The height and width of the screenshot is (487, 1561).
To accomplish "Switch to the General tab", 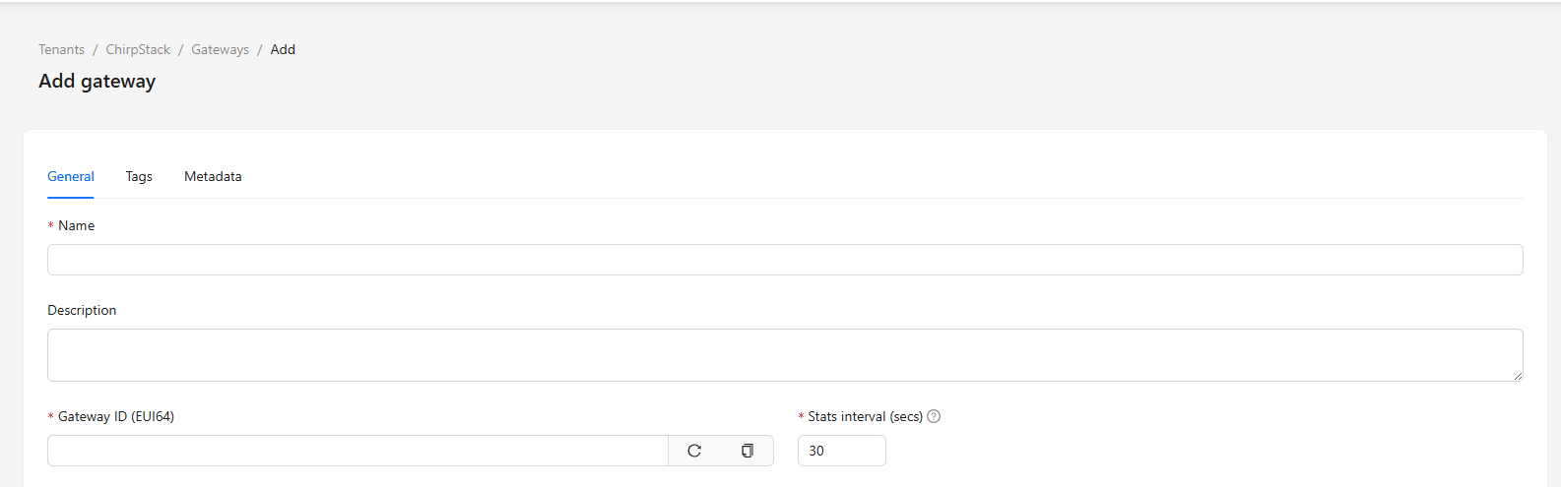I will point(71,177).
